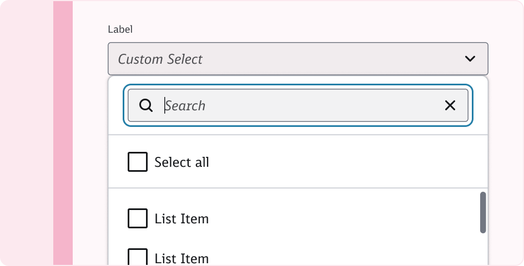Pick the second "List Item" label text

click(182, 258)
